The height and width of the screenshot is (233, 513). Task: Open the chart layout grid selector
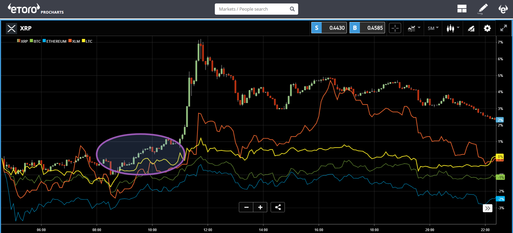(462, 9)
